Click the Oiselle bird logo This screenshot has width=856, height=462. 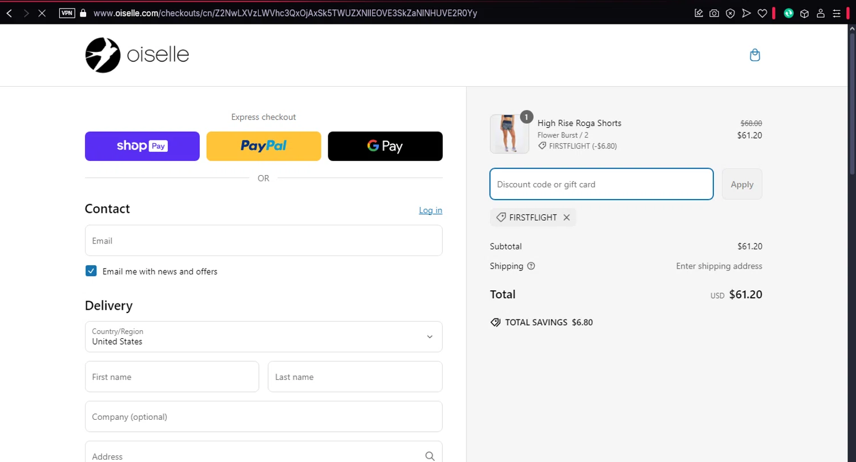click(103, 55)
